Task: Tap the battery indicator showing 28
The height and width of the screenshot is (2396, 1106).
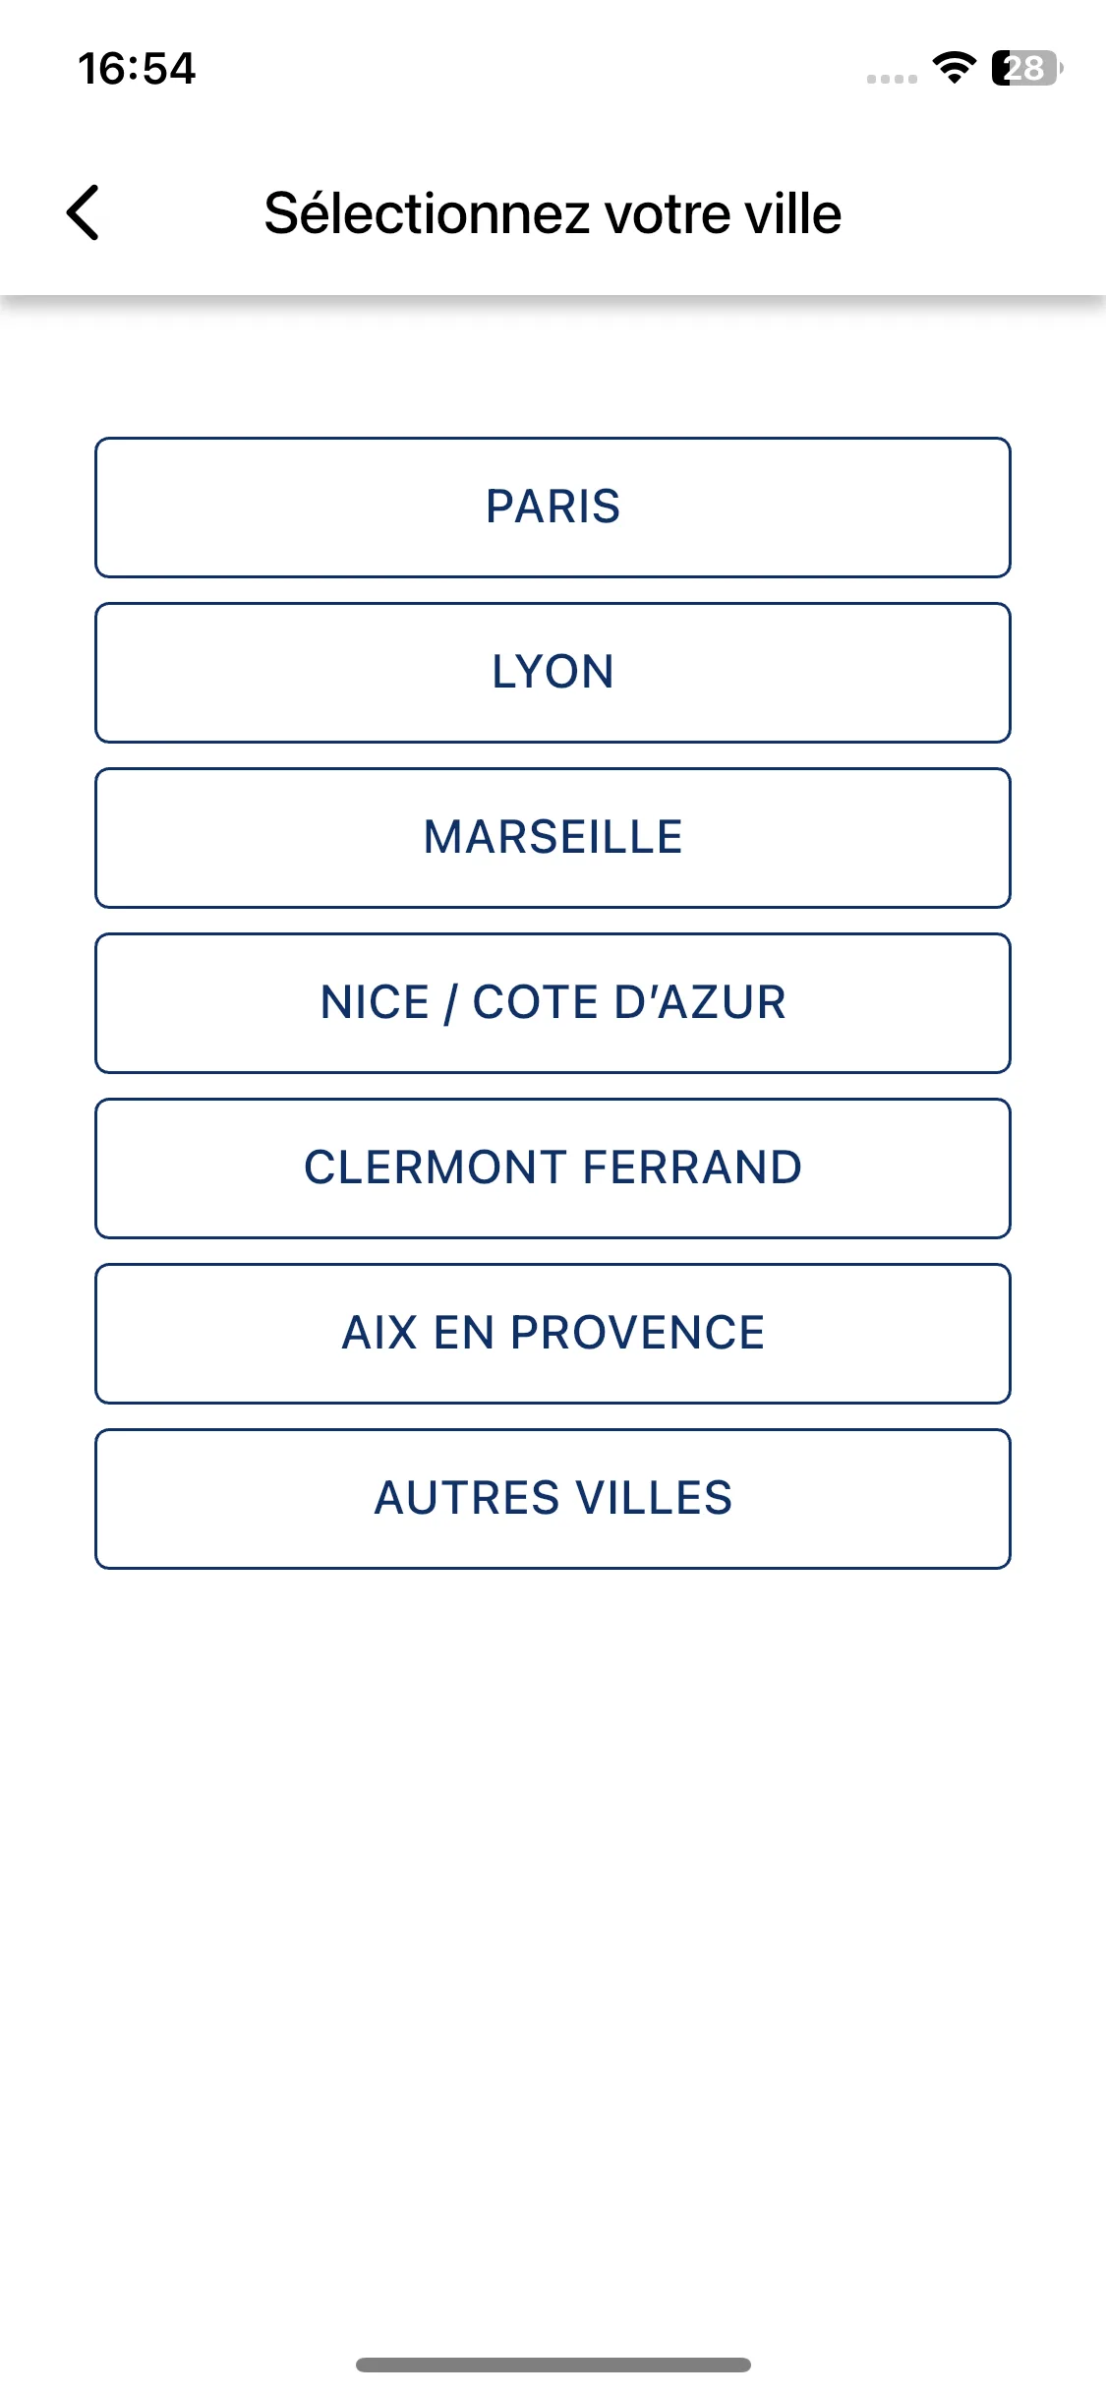Action: pyautogui.click(x=1027, y=68)
